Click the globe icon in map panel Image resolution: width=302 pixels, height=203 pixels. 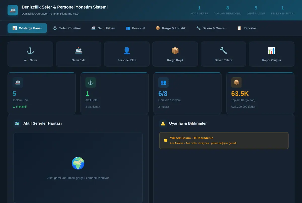[x=78, y=163]
